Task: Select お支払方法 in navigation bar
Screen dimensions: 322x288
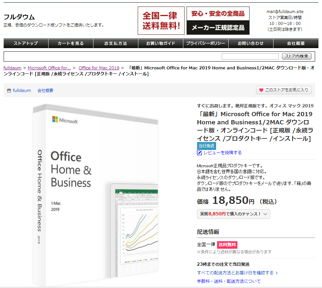Action: (116, 43)
